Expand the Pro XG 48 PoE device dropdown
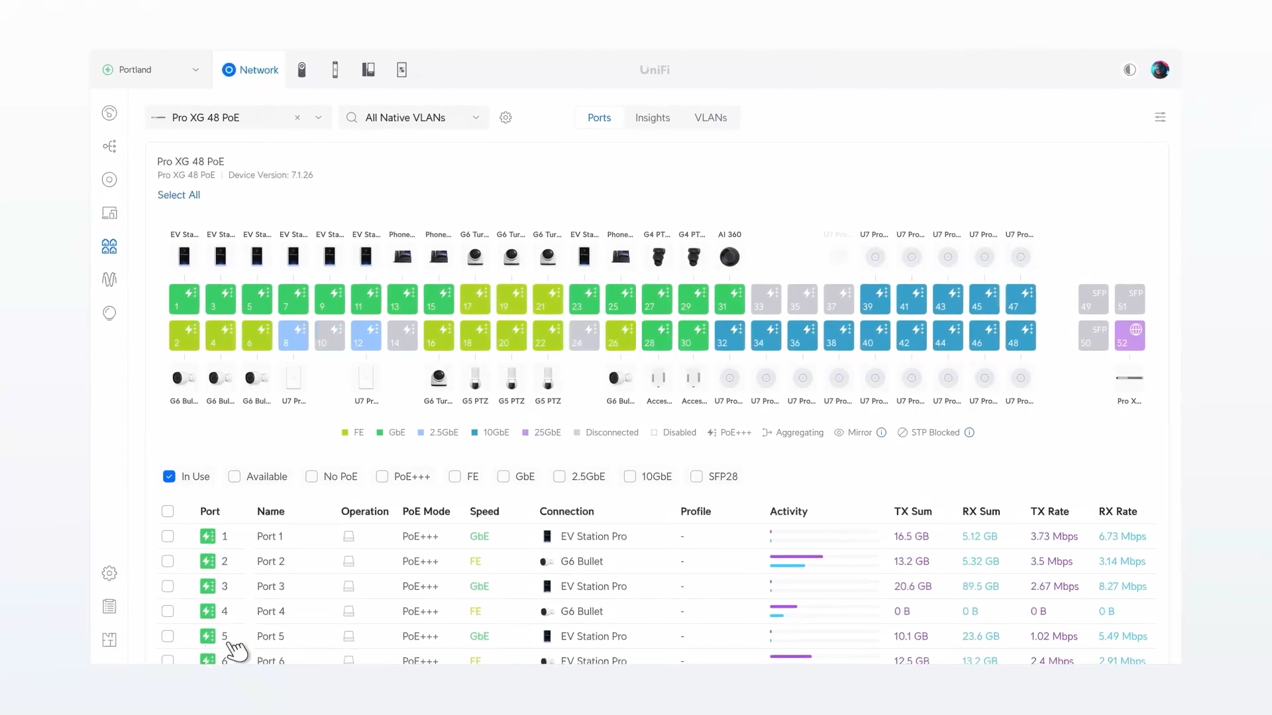The image size is (1272, 715). (x=319, y=117)
